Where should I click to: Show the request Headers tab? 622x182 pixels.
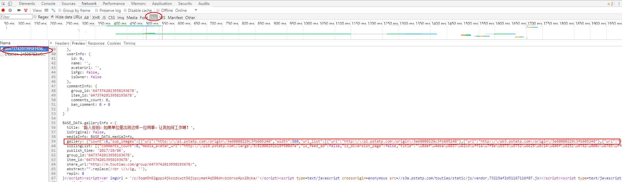pos(62,43)
